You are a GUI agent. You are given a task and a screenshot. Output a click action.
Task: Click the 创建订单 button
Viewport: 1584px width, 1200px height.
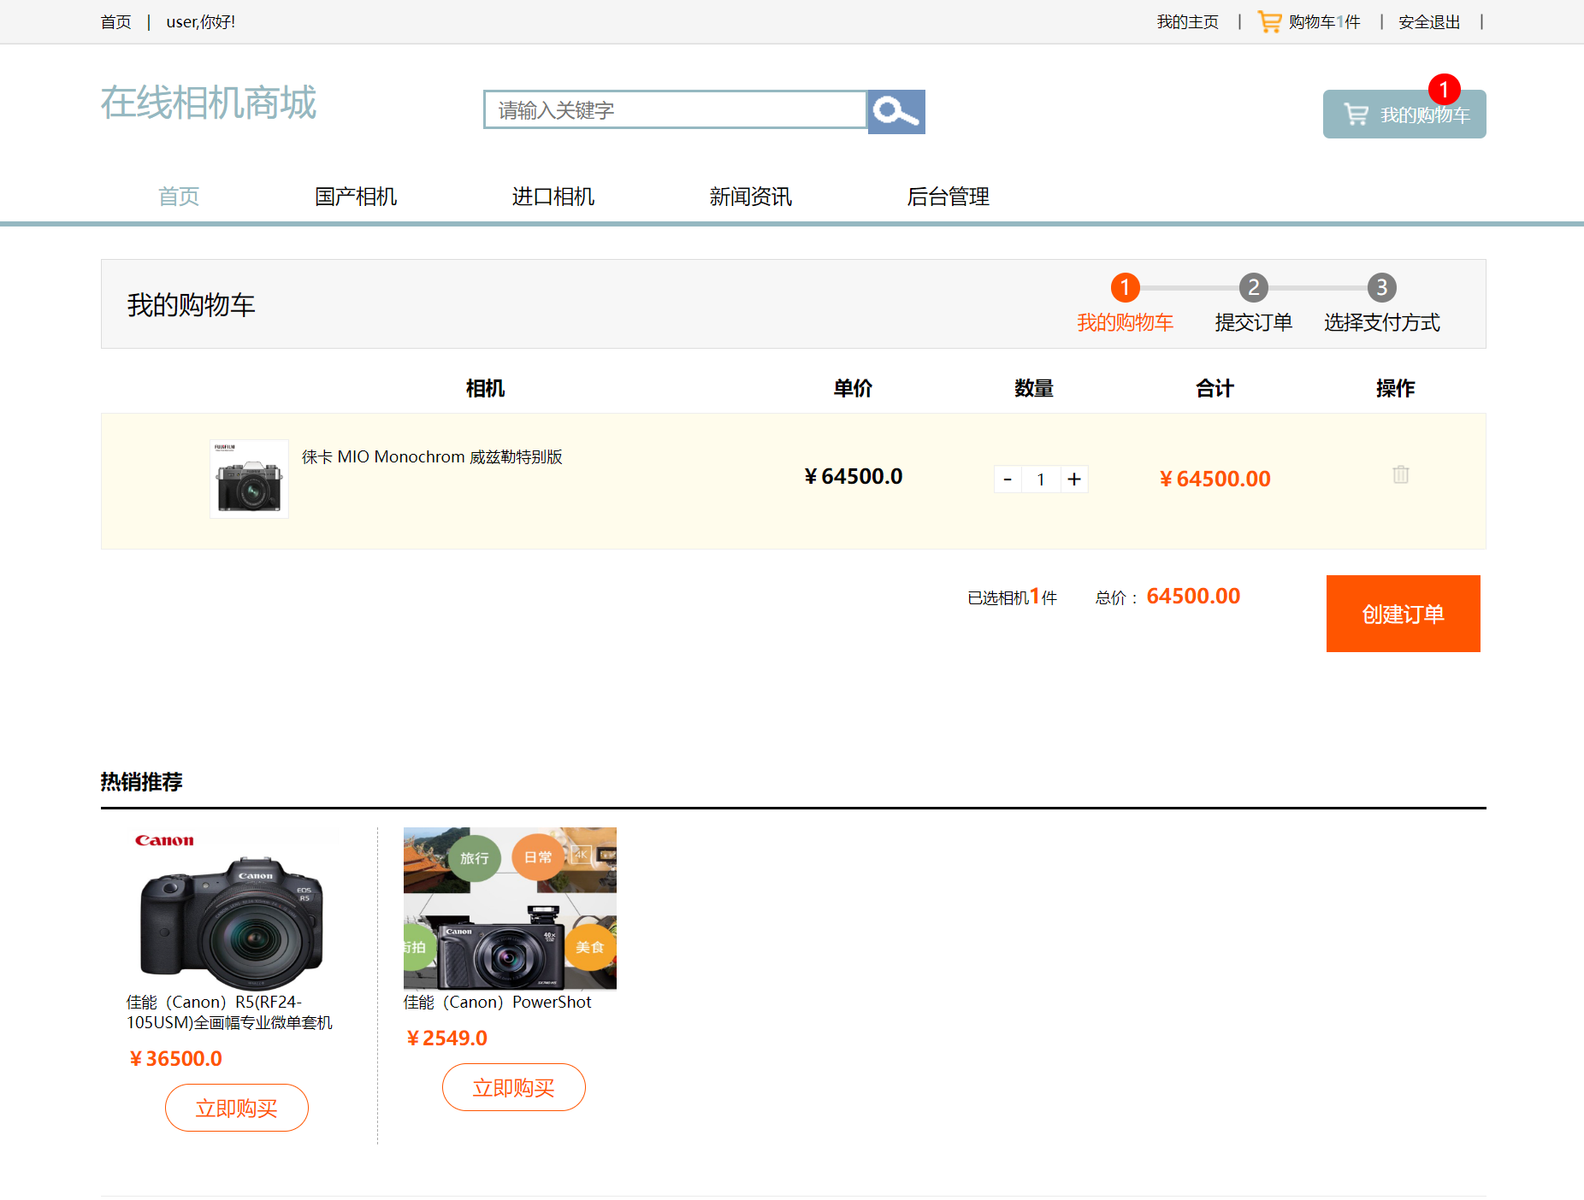(1403, 613)
